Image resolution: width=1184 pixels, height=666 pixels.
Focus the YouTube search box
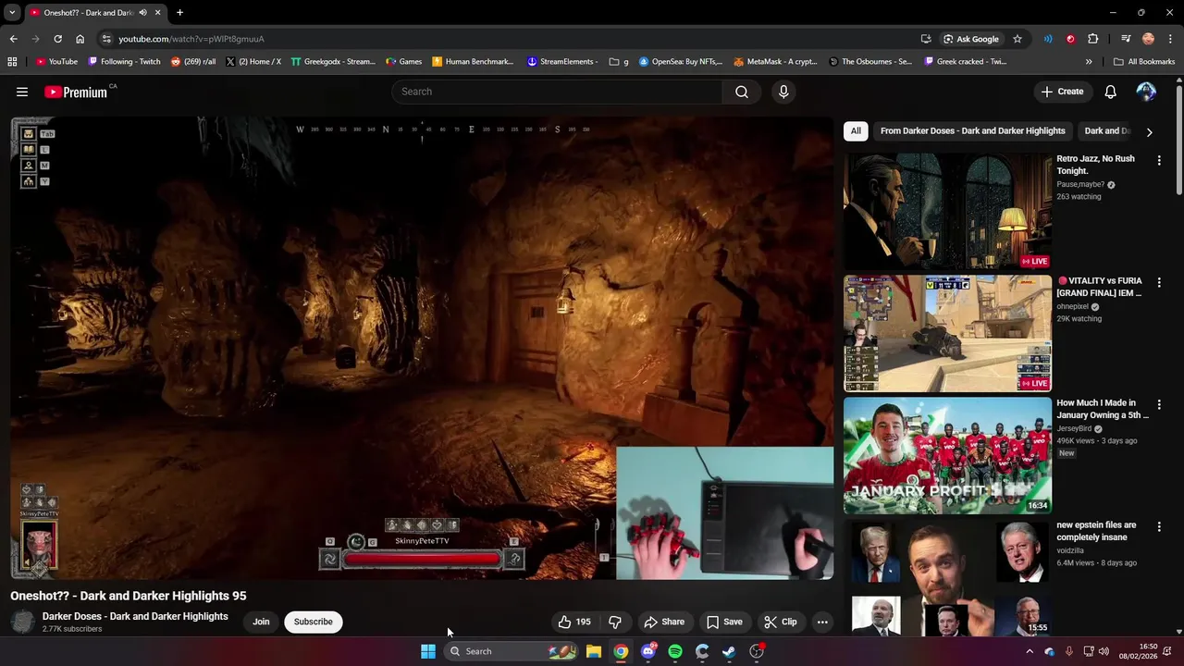point(557,92)
